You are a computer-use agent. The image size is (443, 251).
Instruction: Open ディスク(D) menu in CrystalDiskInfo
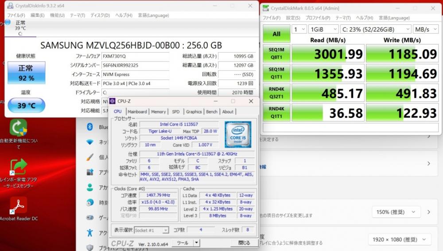[100, 15]
